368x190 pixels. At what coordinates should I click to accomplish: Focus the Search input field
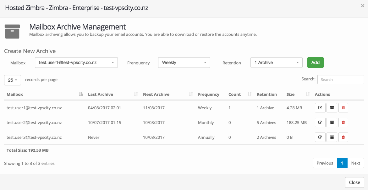[x=340, y=79]
